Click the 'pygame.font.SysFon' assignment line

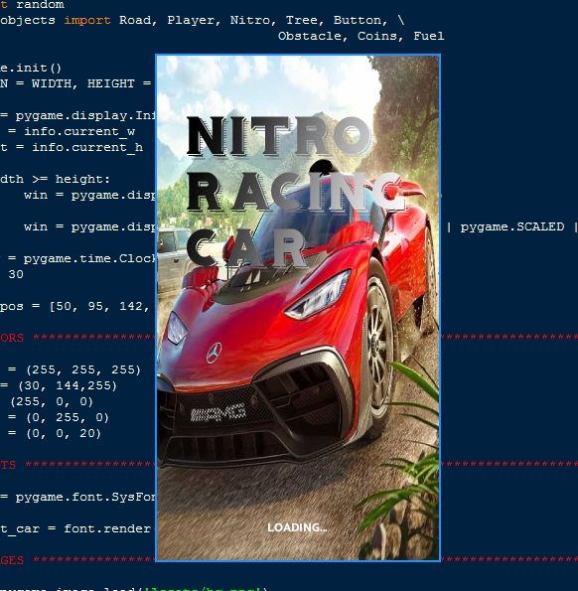coord(77,498)
